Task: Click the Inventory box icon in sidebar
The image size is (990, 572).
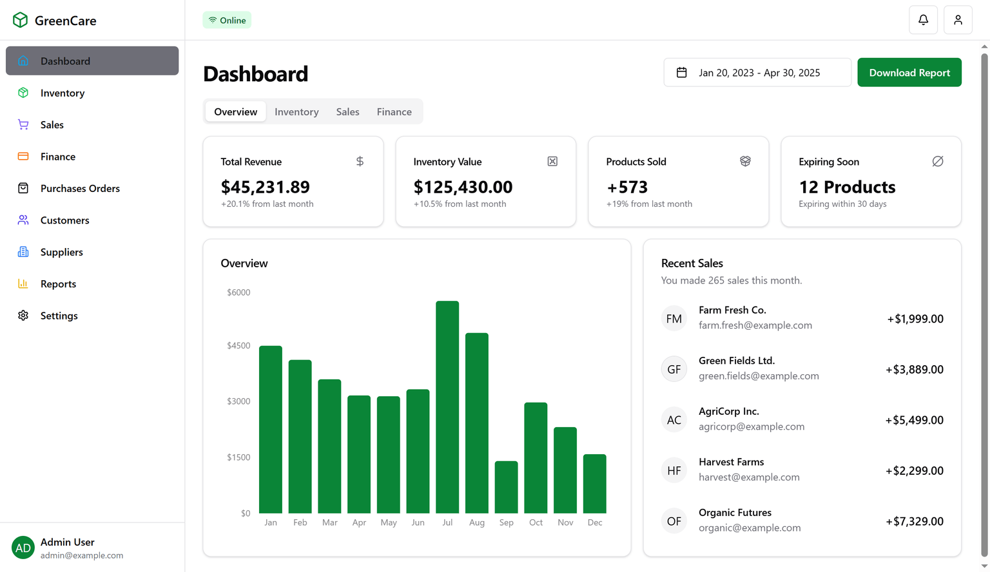Action: tap(23, 93)
